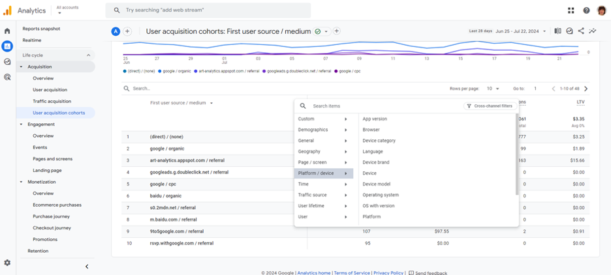The image size is (611, 275).
Task: Open Admin settings gear icon
Action: (7, 263)
